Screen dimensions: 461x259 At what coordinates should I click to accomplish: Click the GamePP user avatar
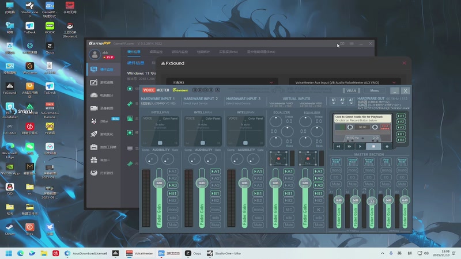click(95, 54)
